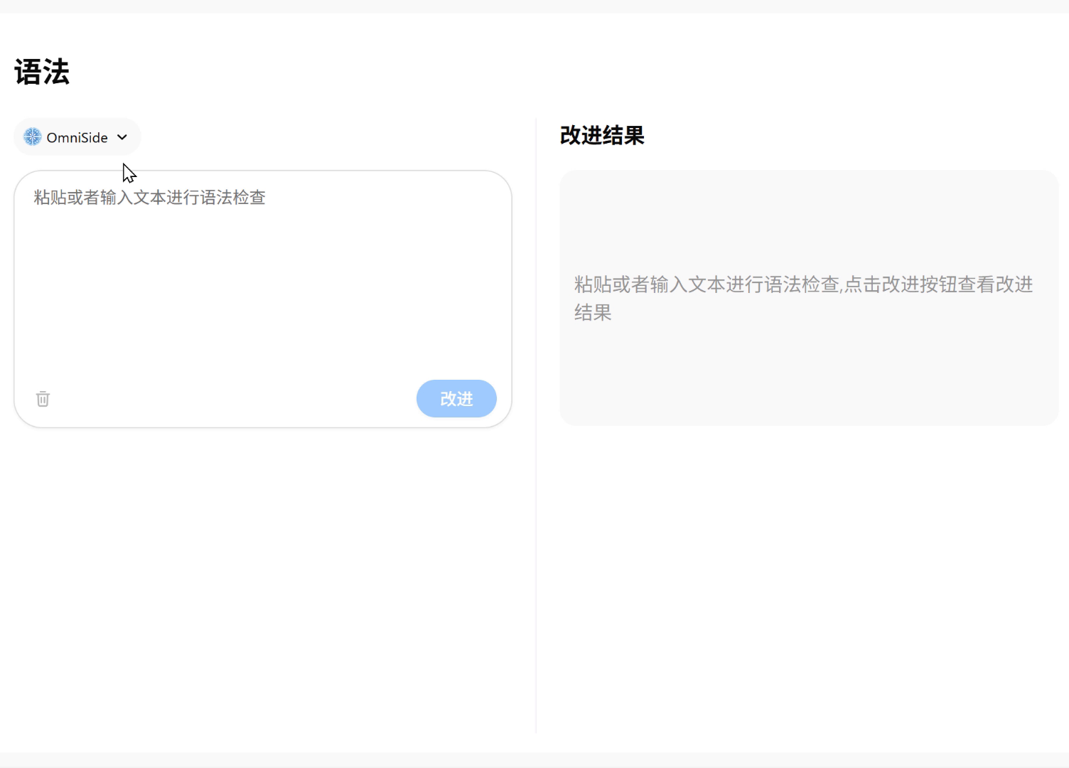Image resolution: width=1069 pixels, height=768 pixels.
Task: Click the vertical divider between panels
Action: 536,425
